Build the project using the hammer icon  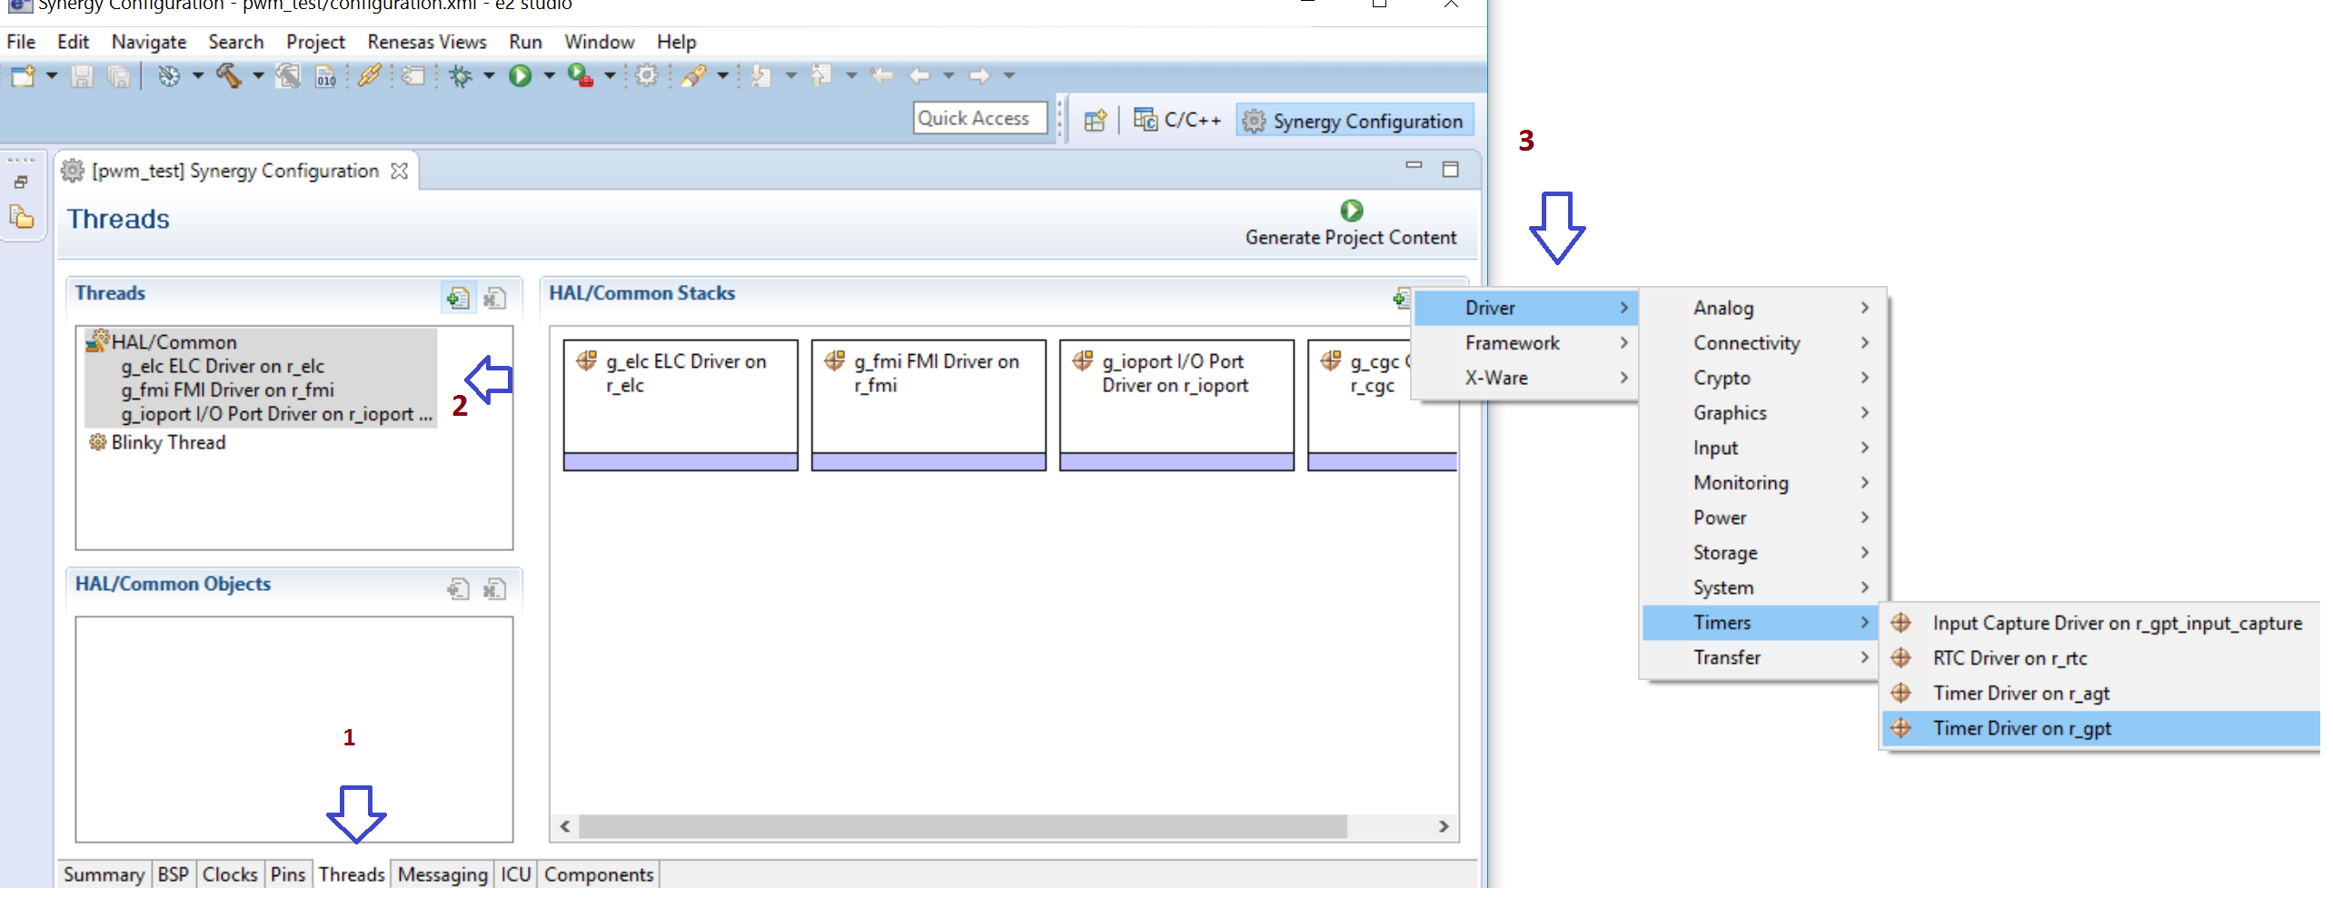[x=230, y=77]
